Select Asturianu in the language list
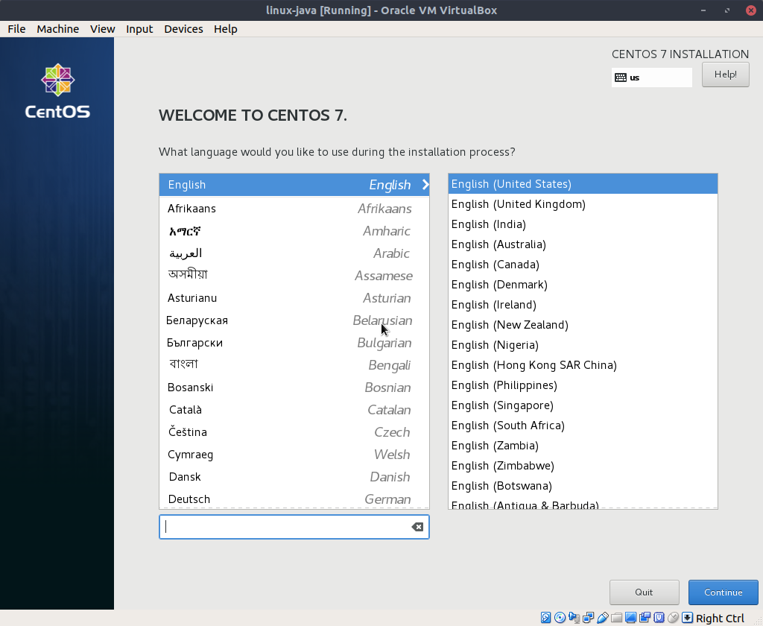763x626 pixels. point(294,298)
